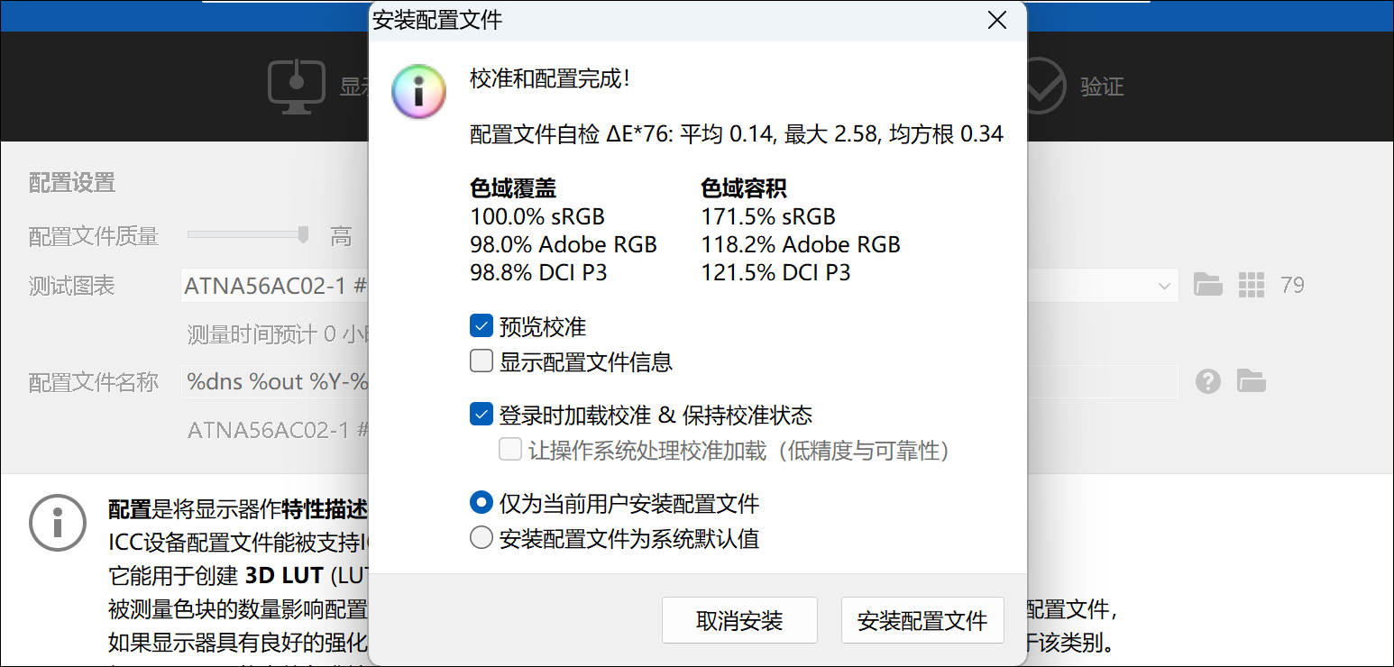Close the 安装配置文件 dialog
The image size is (1394, 667).
[x=996, y=20]
